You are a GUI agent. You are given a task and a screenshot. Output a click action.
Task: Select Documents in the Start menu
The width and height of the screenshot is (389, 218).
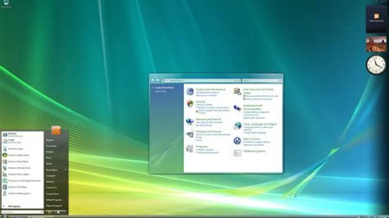coord(51,146)
